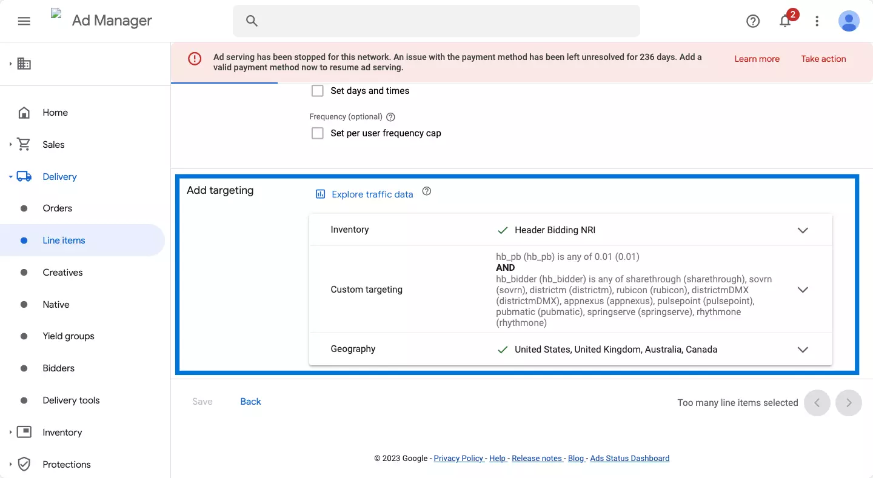The width and height of the screenshot is (873, 478).
Task: Expand the network selector arrow
Action: 10,64
